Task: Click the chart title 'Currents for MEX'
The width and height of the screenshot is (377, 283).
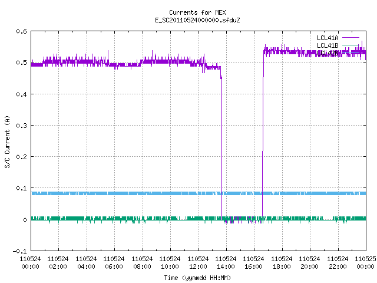Action: tap(197, 12)
